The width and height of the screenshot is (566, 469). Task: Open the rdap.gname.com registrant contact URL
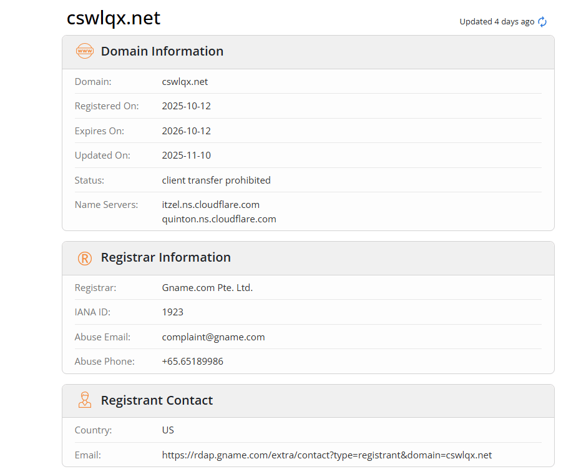tap(326, 455)
